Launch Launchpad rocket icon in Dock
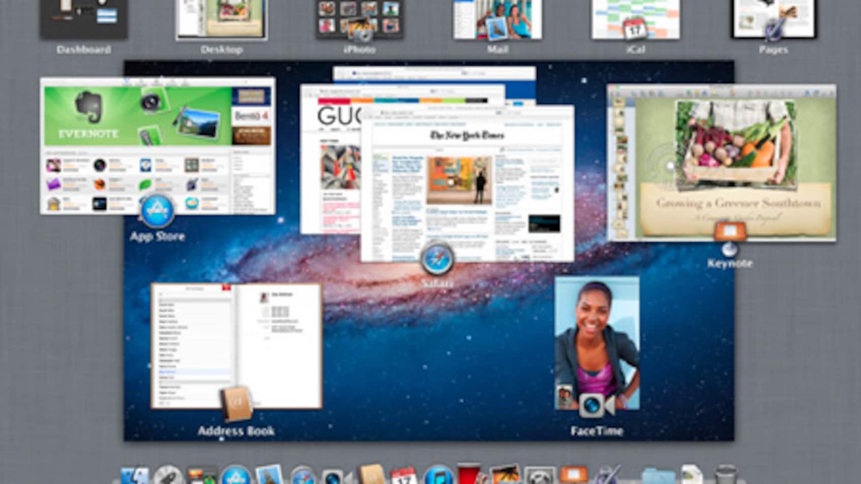The height and width of the screenshot is (484, 861). (168, 475)
